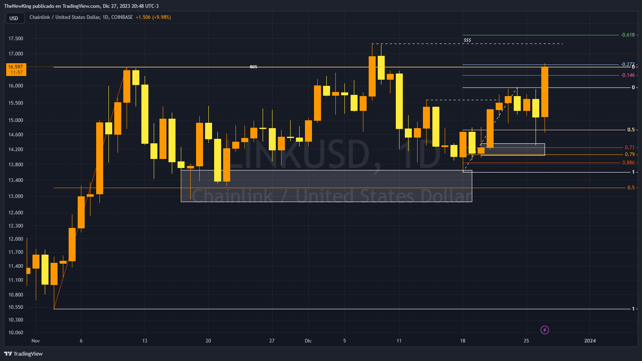Image resolution: width=642 pixels, height=361 pixels.
Task: Select the -0.272 Fibonacci level label
Action: point(628,64)
